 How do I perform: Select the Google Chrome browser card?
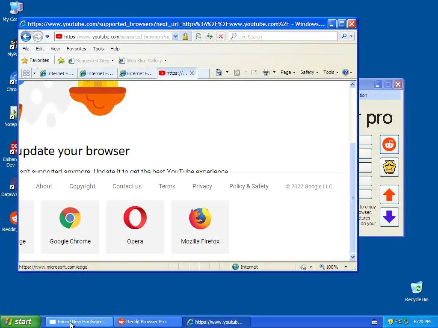(70, 227)
